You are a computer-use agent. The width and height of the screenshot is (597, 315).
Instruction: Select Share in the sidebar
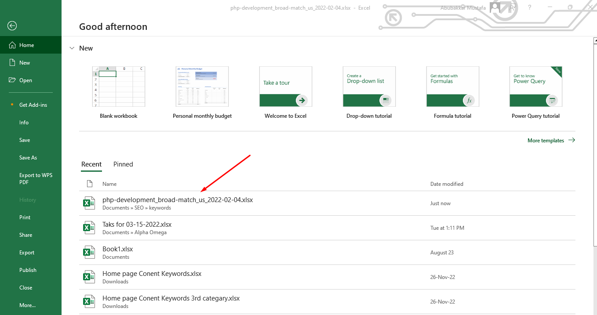[x=25, y=235]
